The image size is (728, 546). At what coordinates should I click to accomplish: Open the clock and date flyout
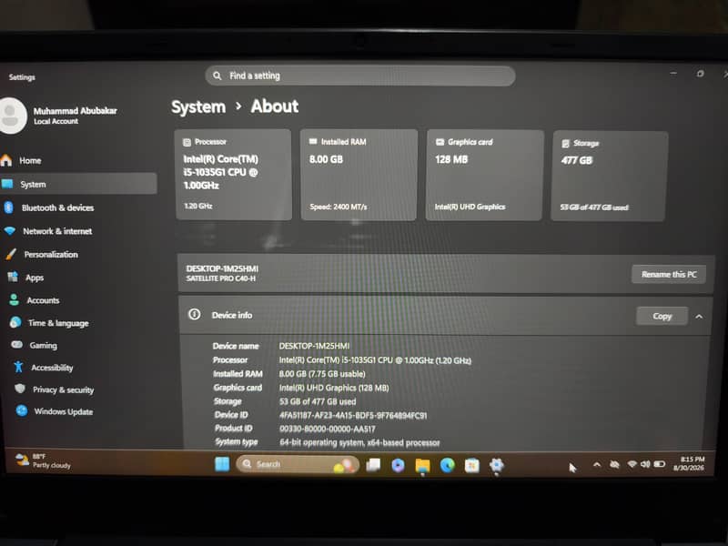689,463
